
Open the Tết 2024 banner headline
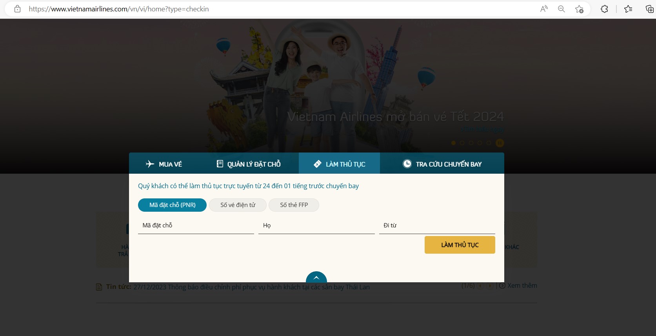pyautogui.click(x=395, y=116)
